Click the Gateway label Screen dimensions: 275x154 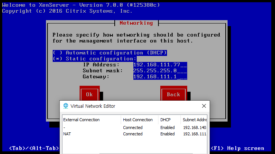click(96, 77)
